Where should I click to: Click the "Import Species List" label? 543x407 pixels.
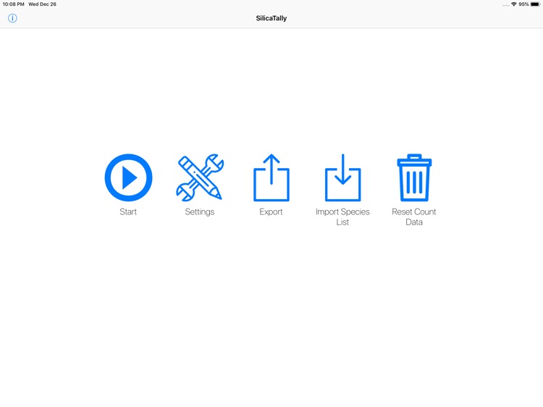click(x=342, y=217)
